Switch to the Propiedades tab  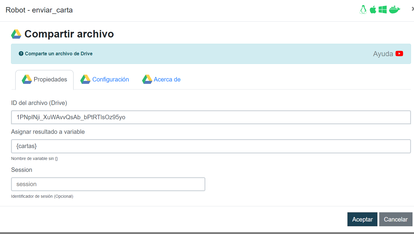pyautogui.click(x=50, y=80)
